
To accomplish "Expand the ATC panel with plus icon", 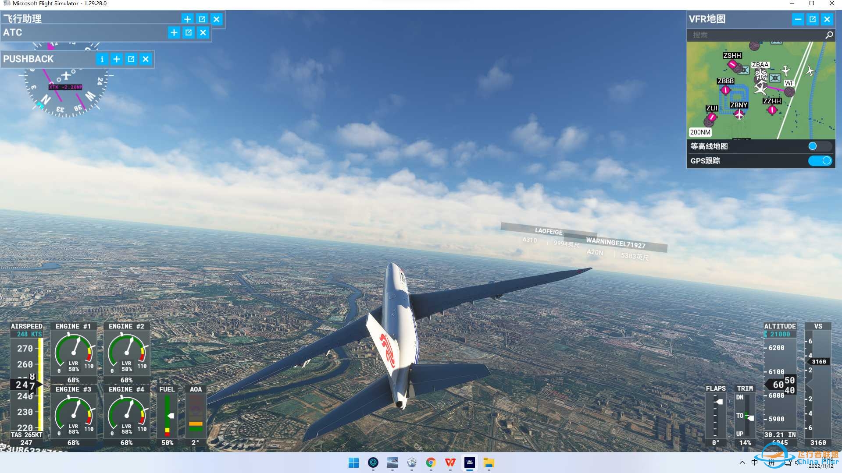I will [x=174, y=32].
